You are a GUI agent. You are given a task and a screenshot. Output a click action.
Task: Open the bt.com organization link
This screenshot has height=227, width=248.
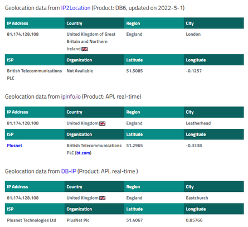[x=84, y=153]
